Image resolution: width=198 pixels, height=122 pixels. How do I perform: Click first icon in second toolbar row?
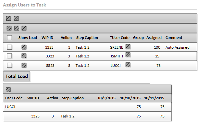tap(9, 28)
